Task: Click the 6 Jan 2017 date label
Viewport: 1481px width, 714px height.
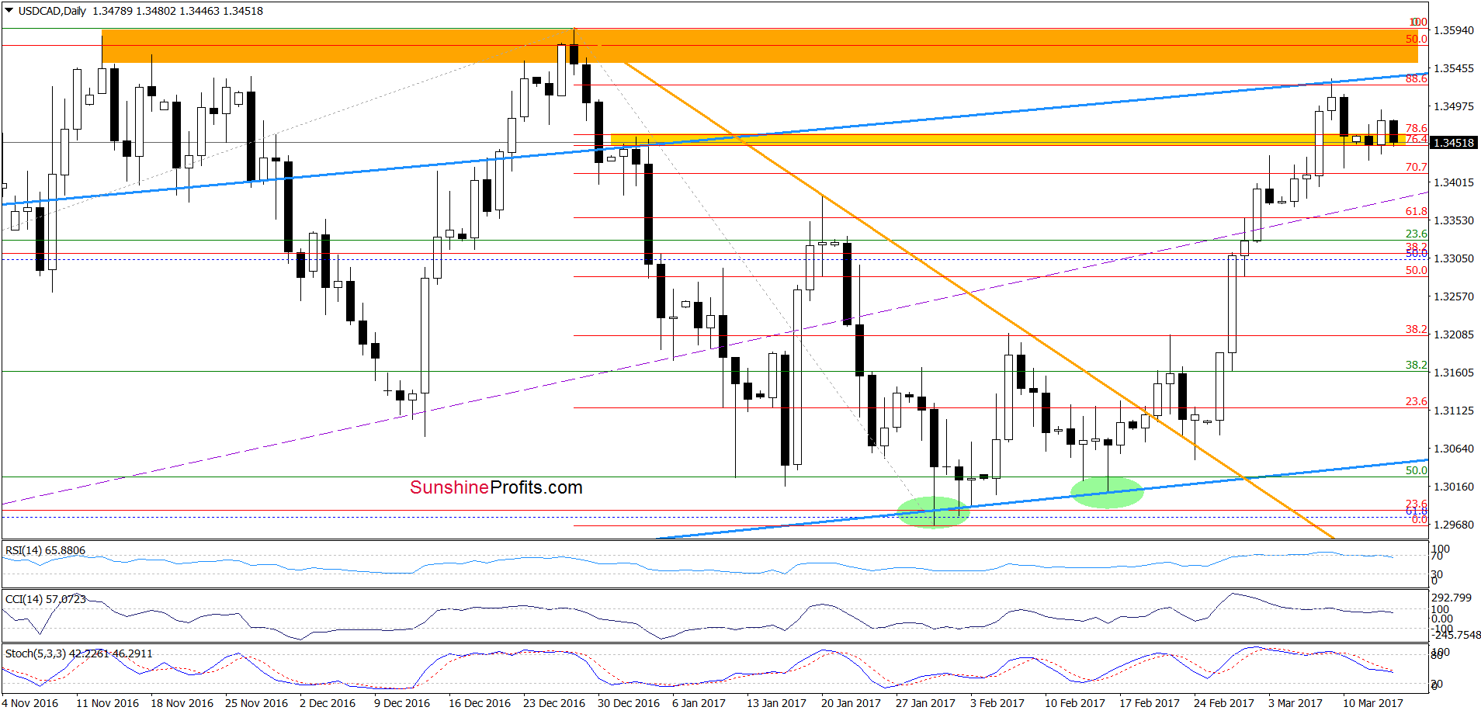Action: (699, 703)
